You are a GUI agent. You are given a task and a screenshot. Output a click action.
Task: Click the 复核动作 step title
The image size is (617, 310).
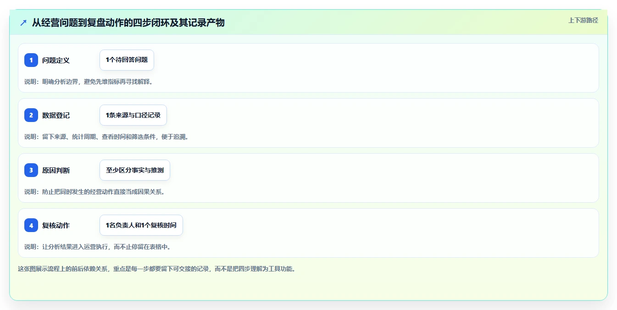56,225
